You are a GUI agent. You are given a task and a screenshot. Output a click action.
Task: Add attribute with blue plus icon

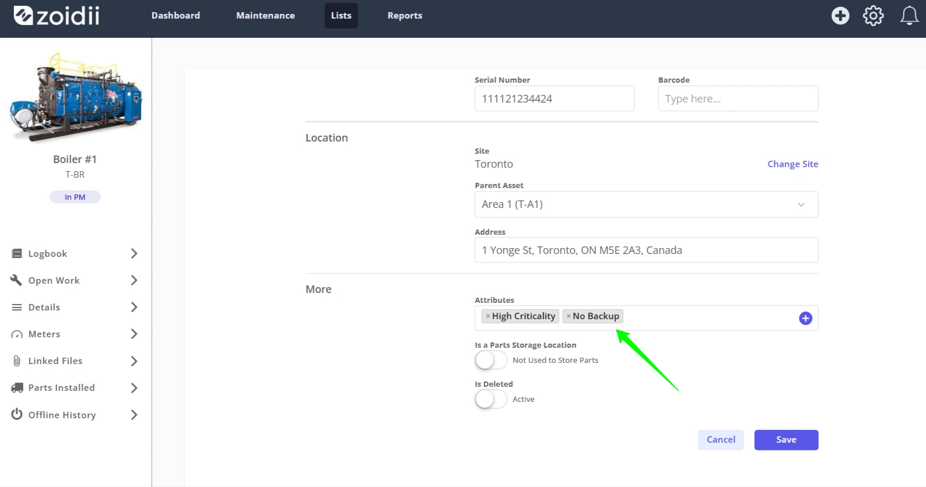pyautogui.click(x=805, y=318)
